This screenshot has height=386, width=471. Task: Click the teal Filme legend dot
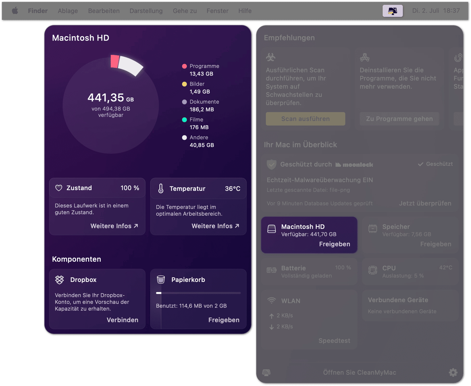184,120
